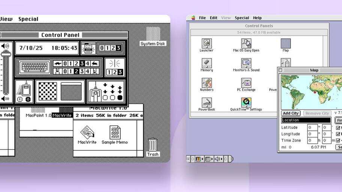Click the Time Zone hours field
The image size is (342, 192).
[x=312, y=140]
